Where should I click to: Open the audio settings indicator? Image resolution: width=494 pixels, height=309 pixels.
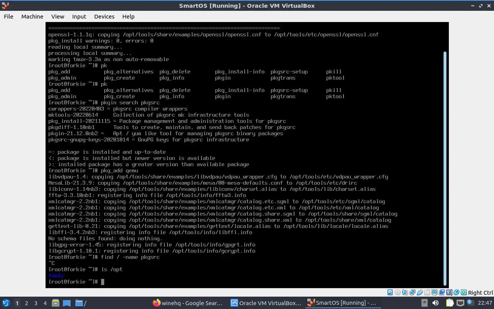point(405,292)
